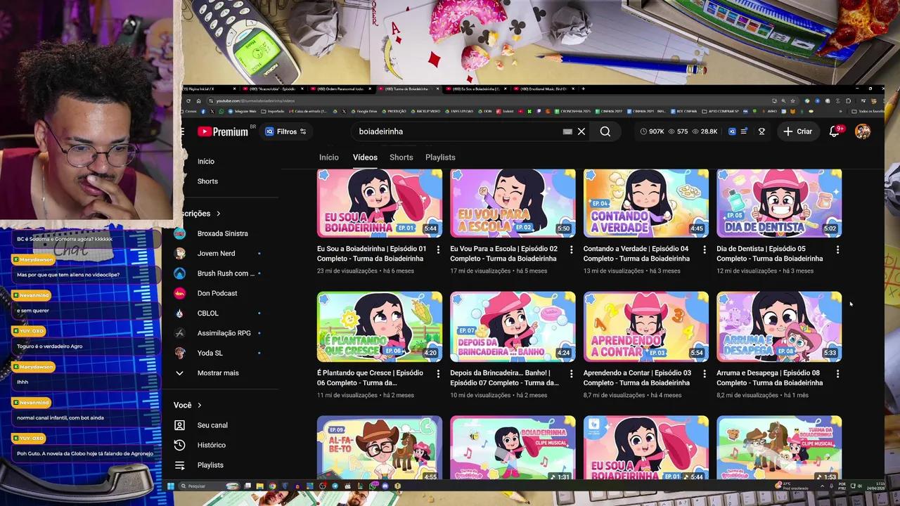Screen dimensions: 900x506
Task: Open the Jovem Nerd subscription
Action: click(x=216, y=253)
